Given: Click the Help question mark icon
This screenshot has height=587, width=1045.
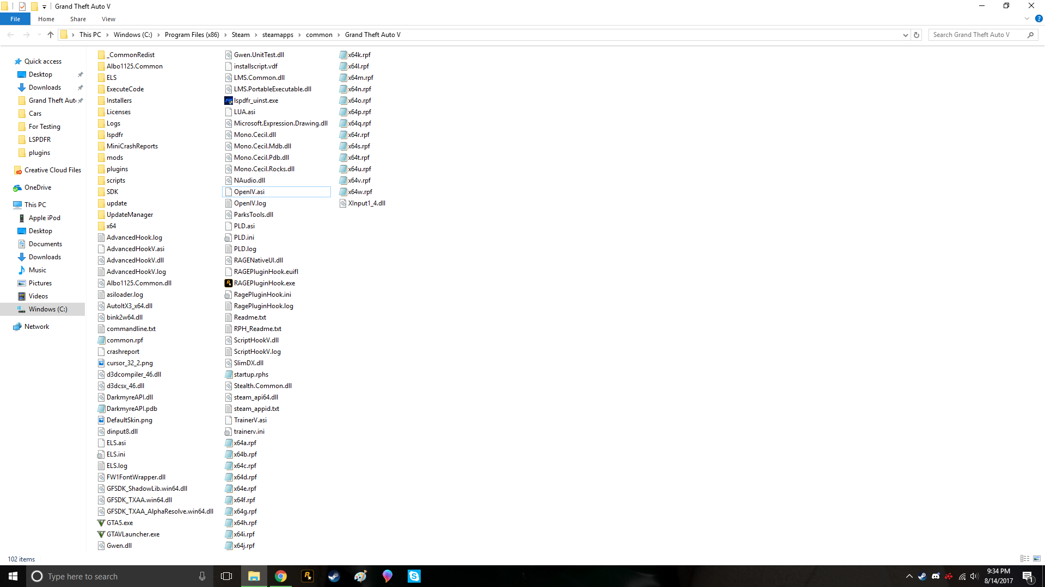Looking at the screenshot, I should click(1038, 18).
